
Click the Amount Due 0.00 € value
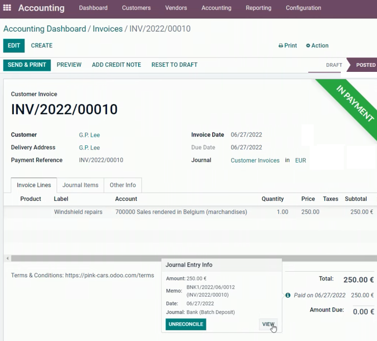pos(363,311)
